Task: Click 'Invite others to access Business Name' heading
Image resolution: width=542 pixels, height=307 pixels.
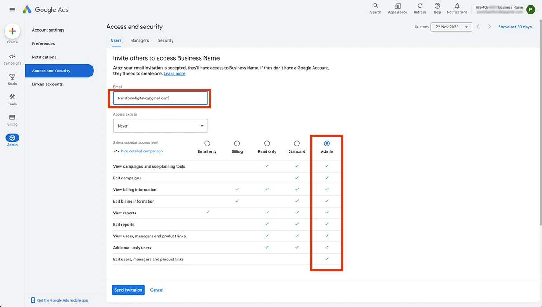Action: (166, 58)
